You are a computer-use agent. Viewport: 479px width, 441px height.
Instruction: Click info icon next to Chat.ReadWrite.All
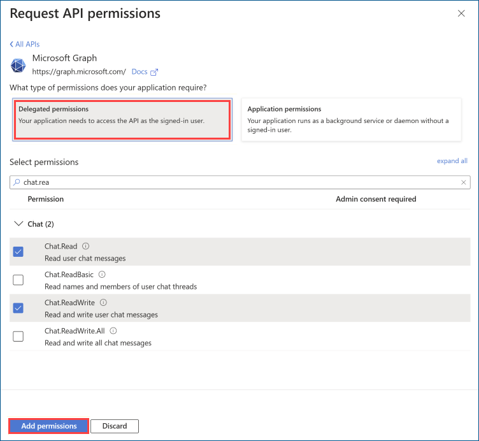(x=113, y=331)
